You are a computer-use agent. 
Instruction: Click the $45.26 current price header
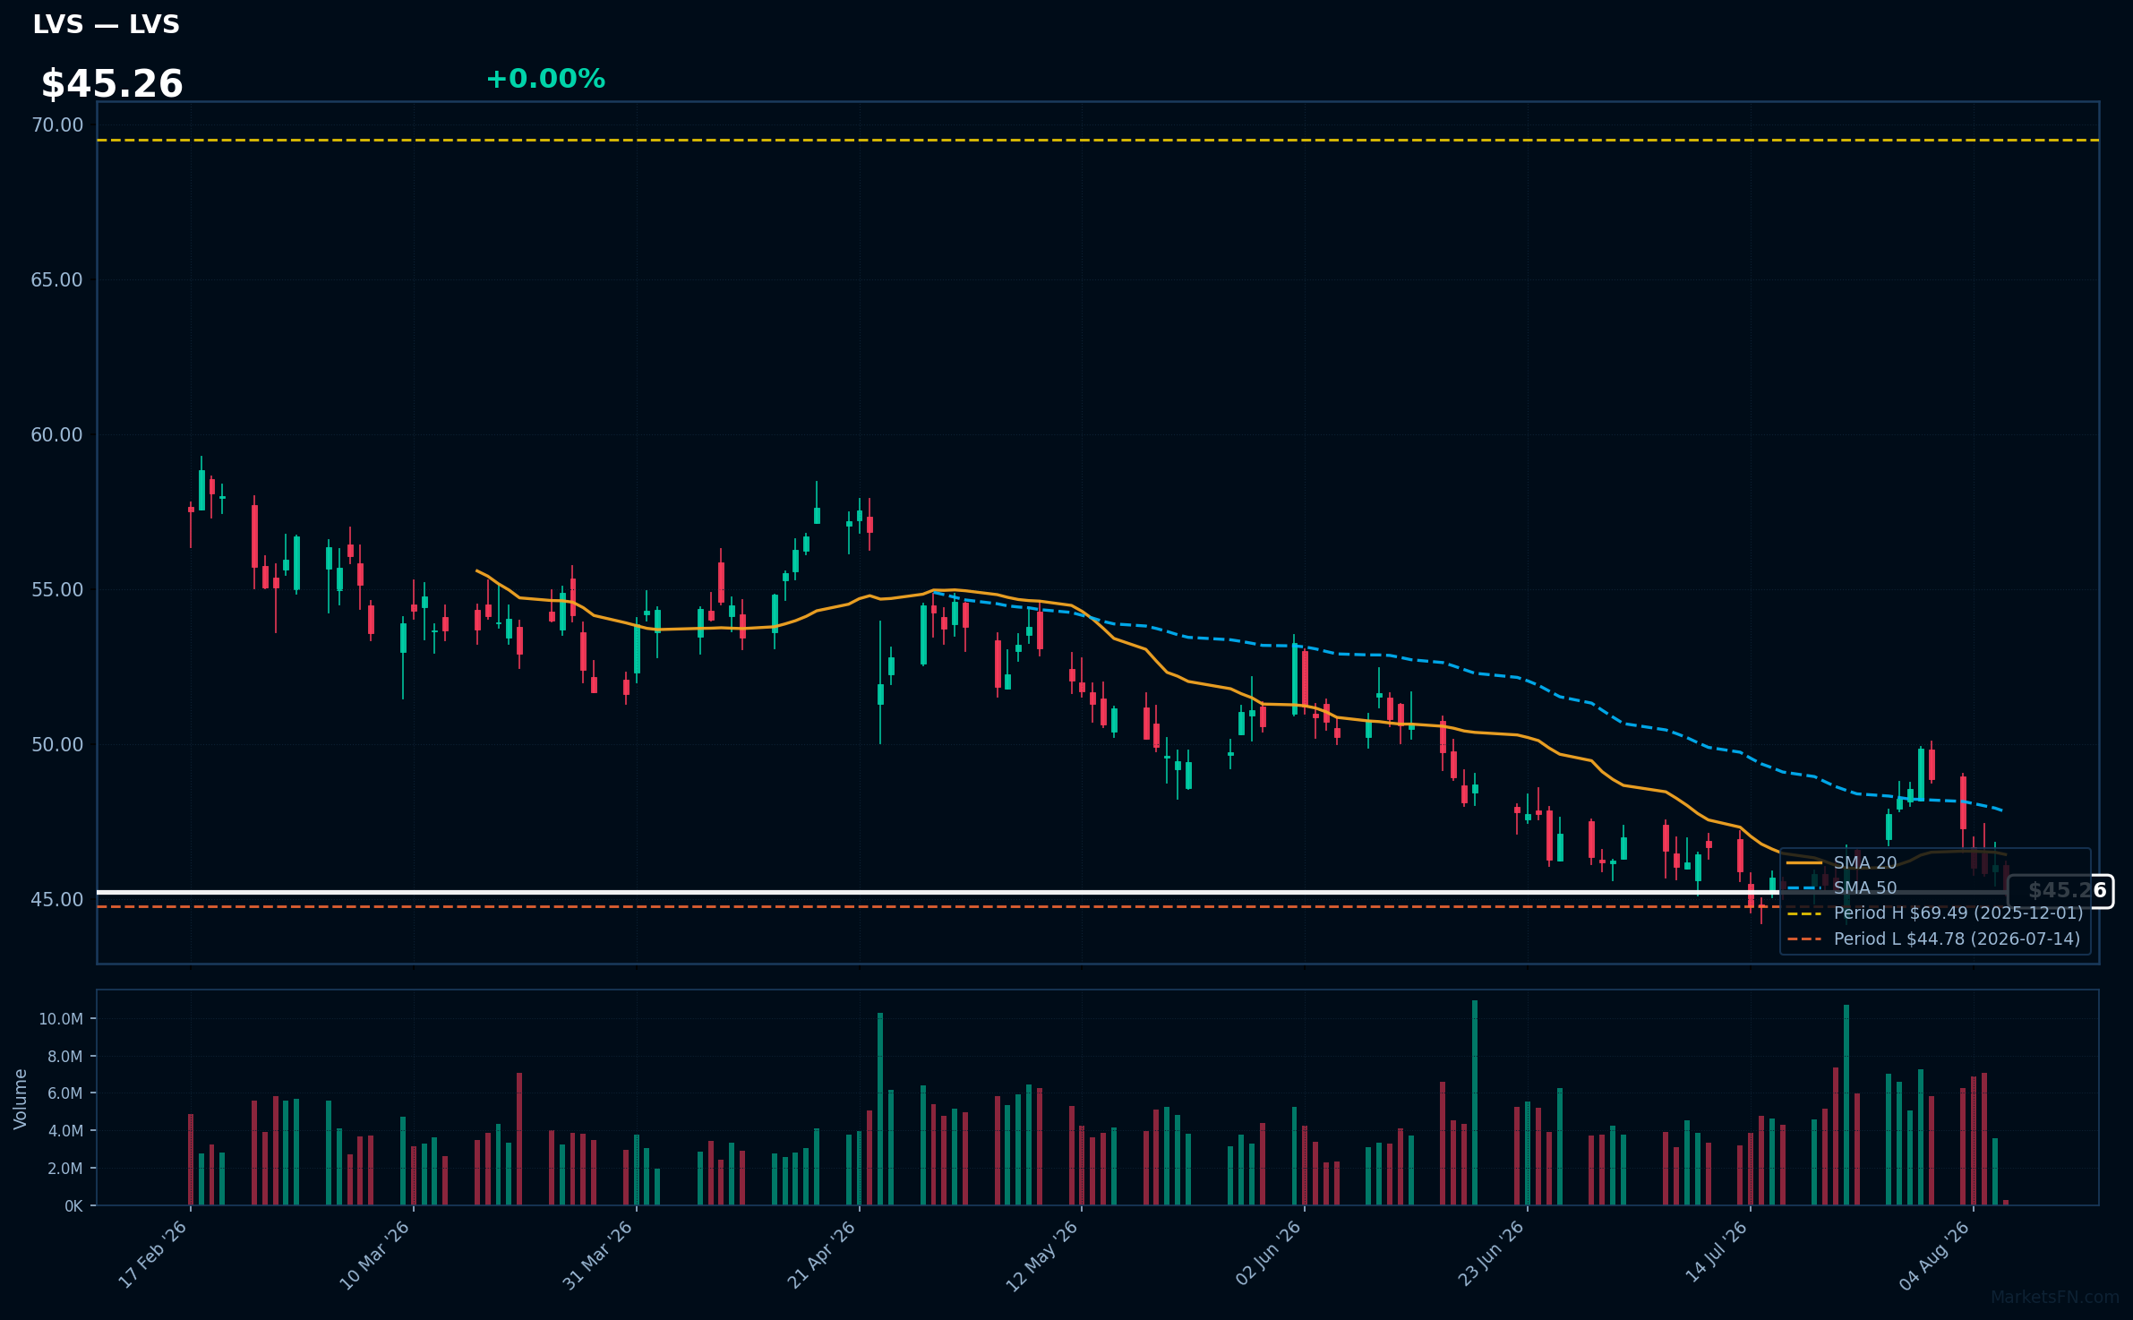(112, 84)
